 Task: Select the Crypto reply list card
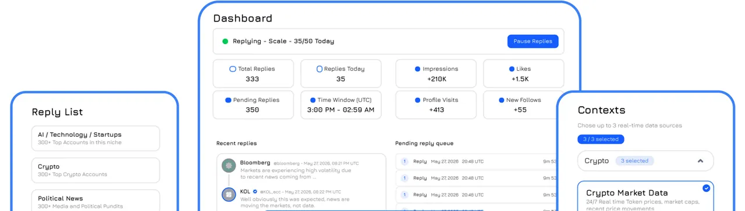click(95, 170)
